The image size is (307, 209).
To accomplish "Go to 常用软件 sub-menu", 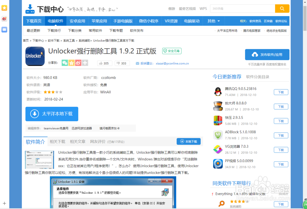I will click(x=95, y=30).
